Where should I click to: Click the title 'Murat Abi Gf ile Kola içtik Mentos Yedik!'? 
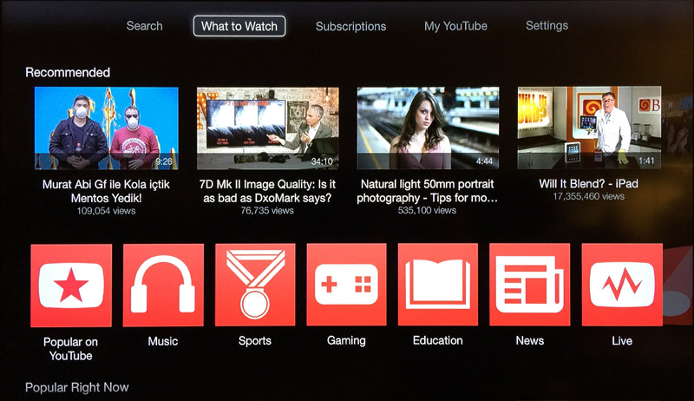pyautogui.click(x=106, y=191)
